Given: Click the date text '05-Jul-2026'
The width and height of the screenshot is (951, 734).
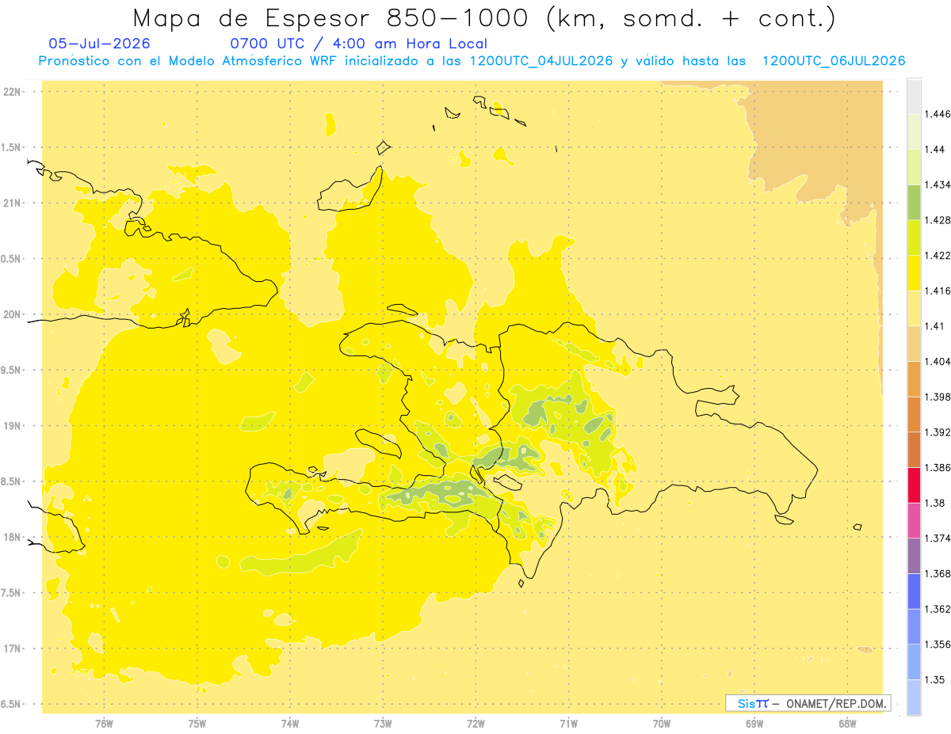Looking at the screenshot, I should coord(99,44).
